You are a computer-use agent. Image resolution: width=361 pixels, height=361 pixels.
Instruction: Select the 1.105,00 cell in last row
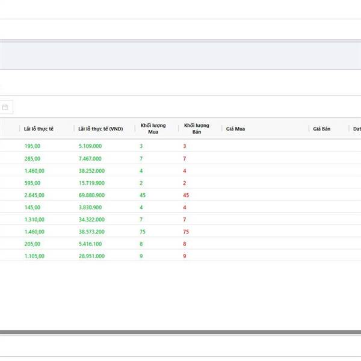point(35,256)
